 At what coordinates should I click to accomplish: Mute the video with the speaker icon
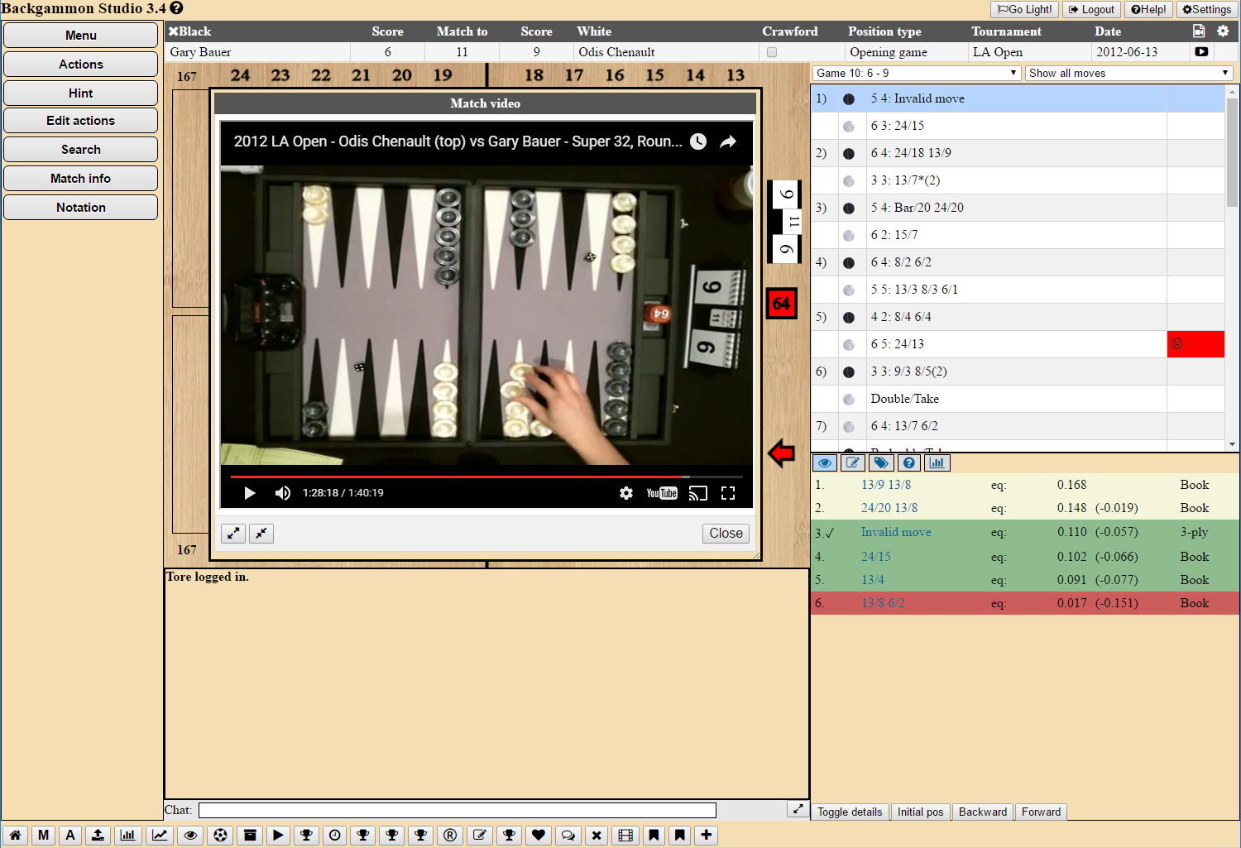[283, 493]
